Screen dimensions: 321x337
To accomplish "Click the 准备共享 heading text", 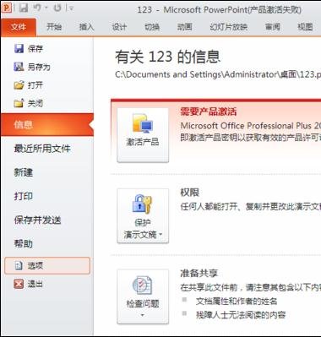I will coord(199,273).
